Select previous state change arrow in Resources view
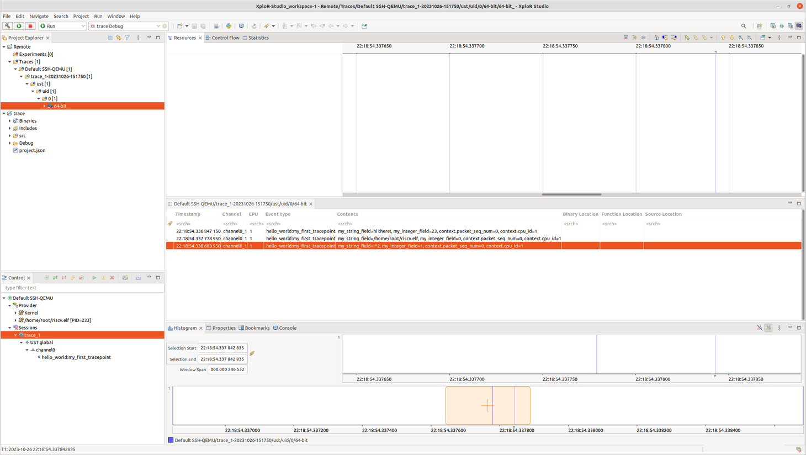 point(665,38)
